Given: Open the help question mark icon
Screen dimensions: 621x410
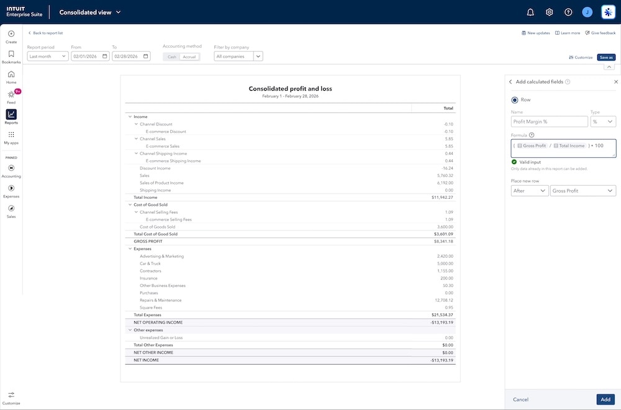Looking at the screenshot, I should click(568, 12).
